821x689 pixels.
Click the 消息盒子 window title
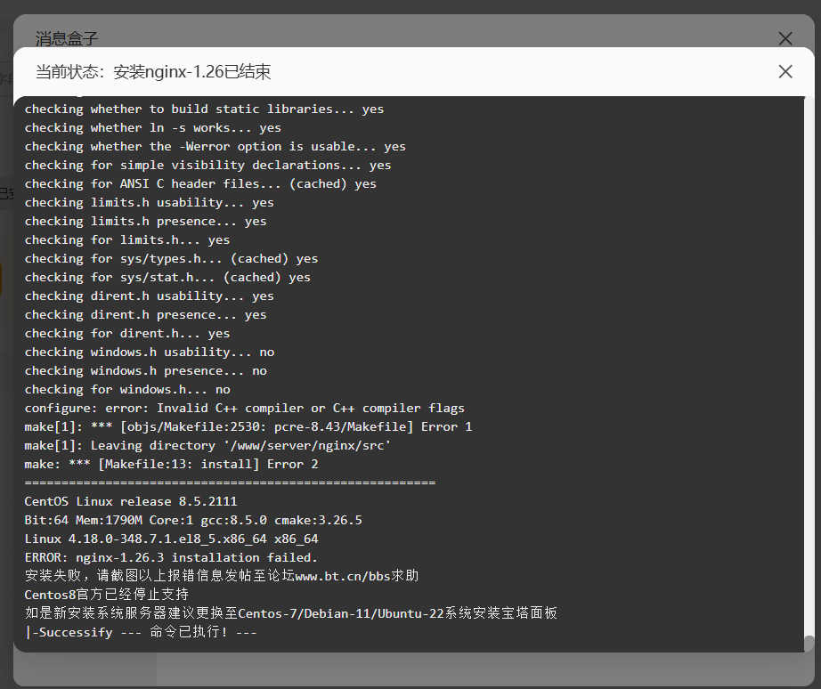67,38
